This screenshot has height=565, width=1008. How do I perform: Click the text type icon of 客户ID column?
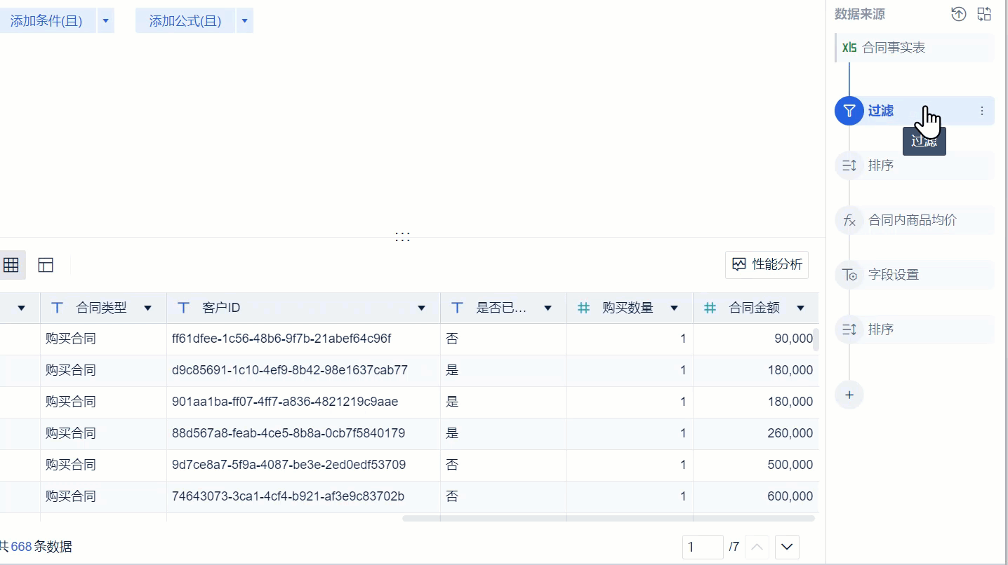[184, 308]
